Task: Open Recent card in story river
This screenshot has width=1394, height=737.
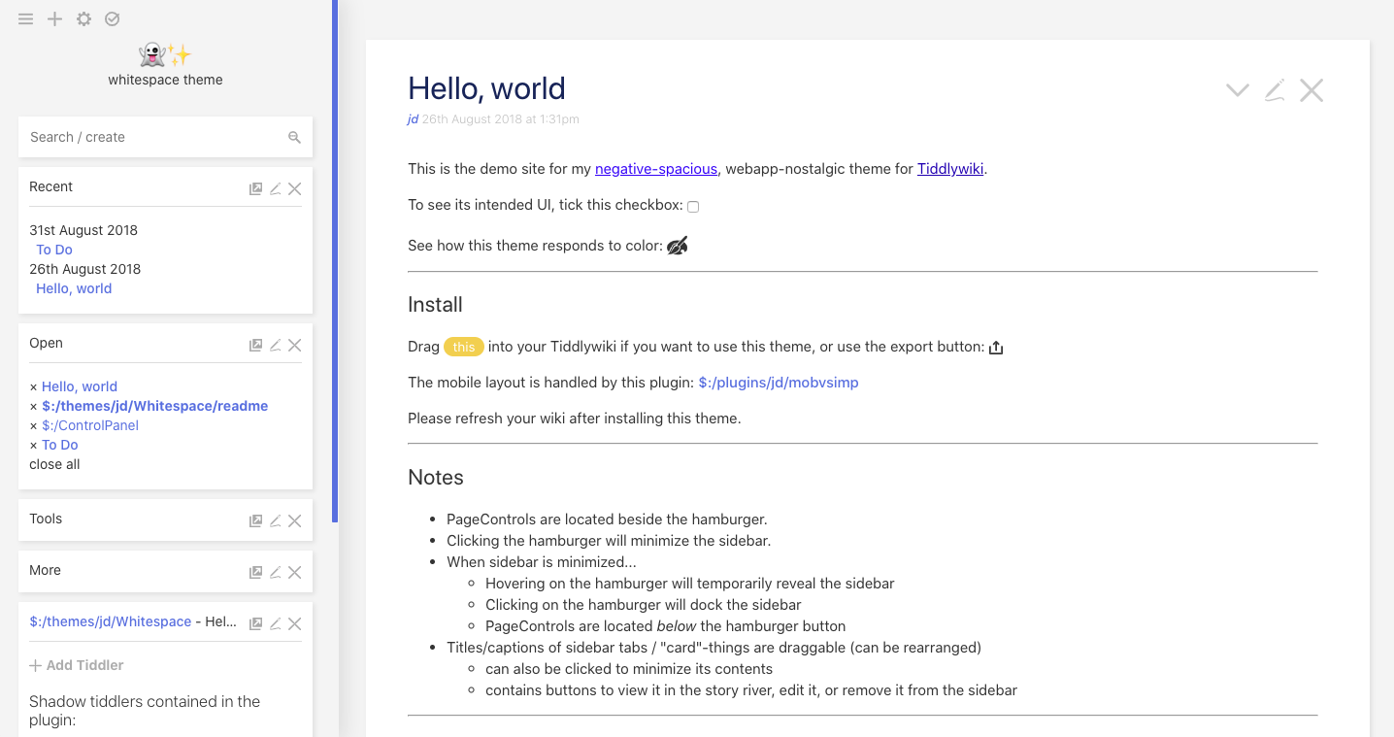Action: click(256, 189)
